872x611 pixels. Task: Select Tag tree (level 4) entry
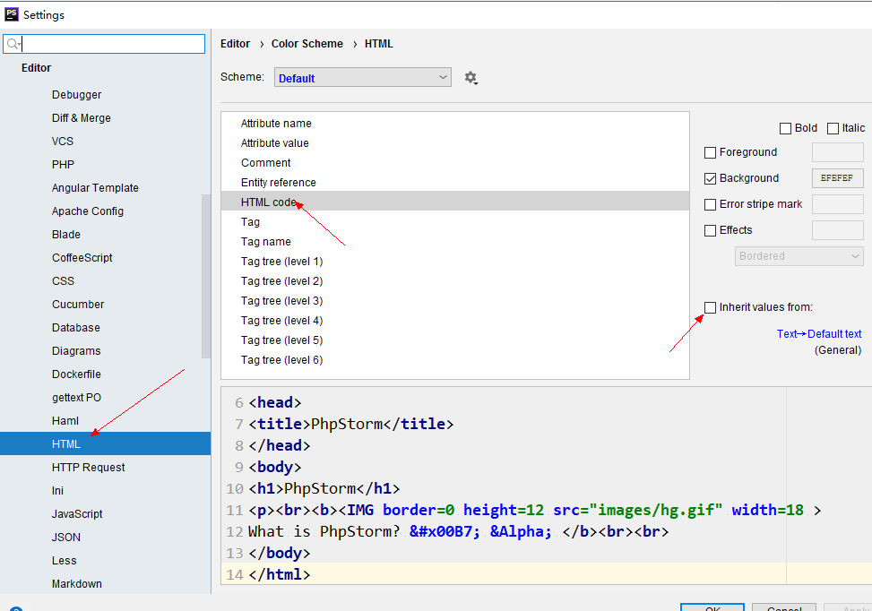455,321
